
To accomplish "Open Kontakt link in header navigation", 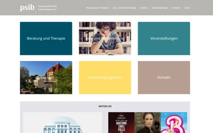I will tap(176, 8).
